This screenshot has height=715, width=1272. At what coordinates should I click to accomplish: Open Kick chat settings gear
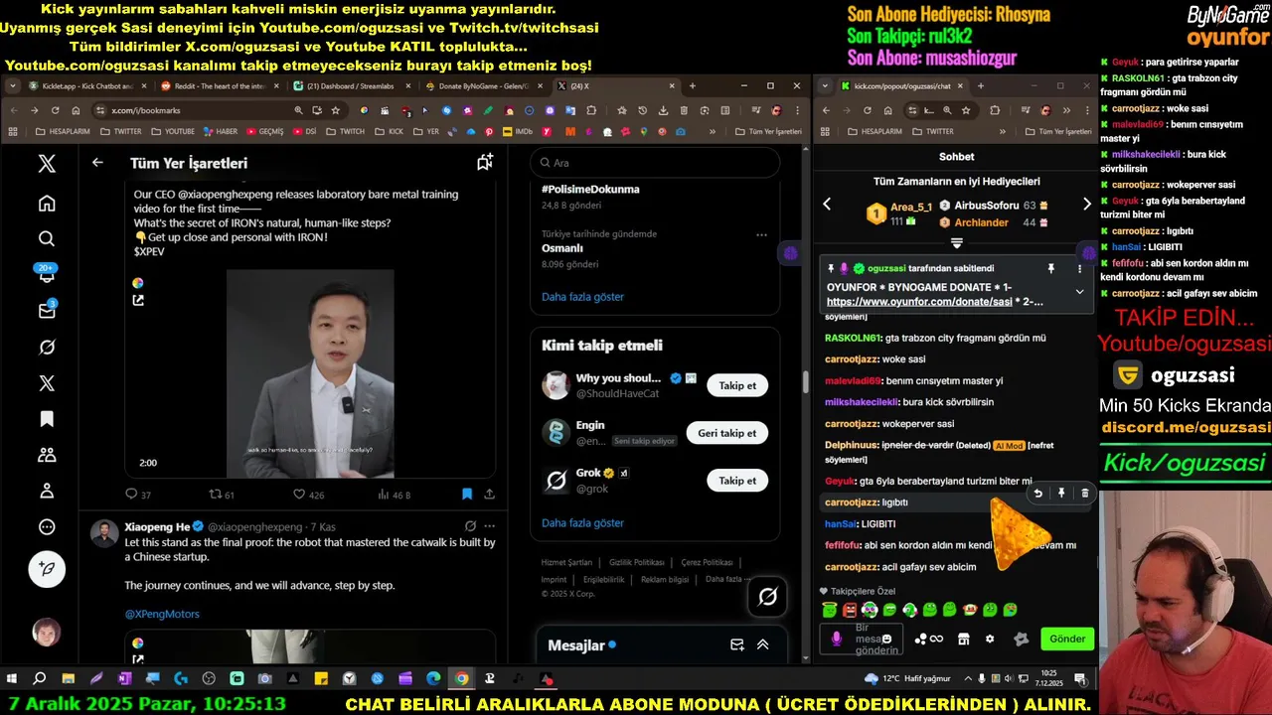(x=990, y=639)
